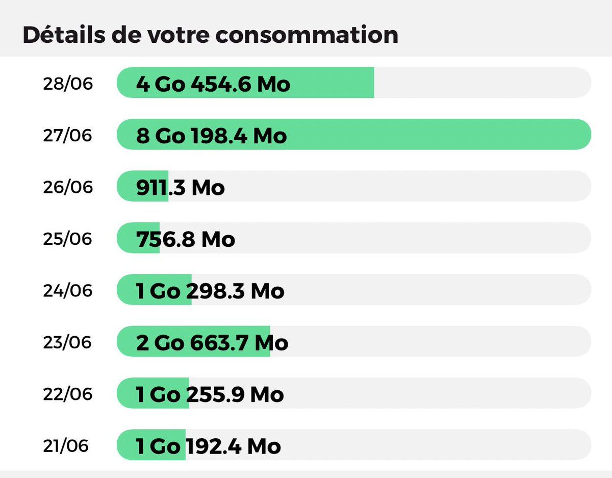612x478 pixels.
Task: Select the 23/06 date label
Action: [68, 342]
